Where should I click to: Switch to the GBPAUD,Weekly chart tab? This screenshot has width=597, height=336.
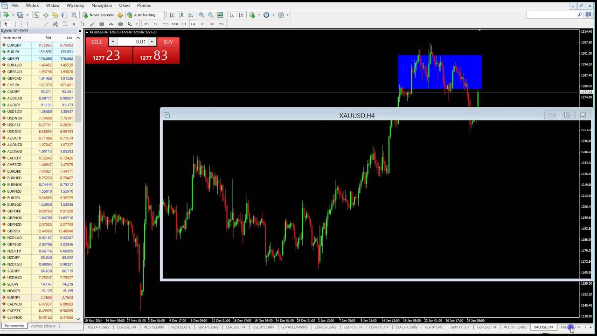point(294,327)
